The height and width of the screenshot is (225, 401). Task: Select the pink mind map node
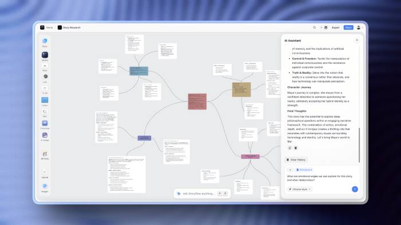[x=250, y=156]
